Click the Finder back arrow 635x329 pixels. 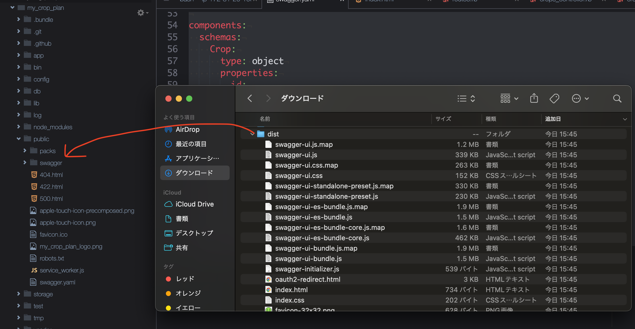pyautogui.click(x=250, y=99)
